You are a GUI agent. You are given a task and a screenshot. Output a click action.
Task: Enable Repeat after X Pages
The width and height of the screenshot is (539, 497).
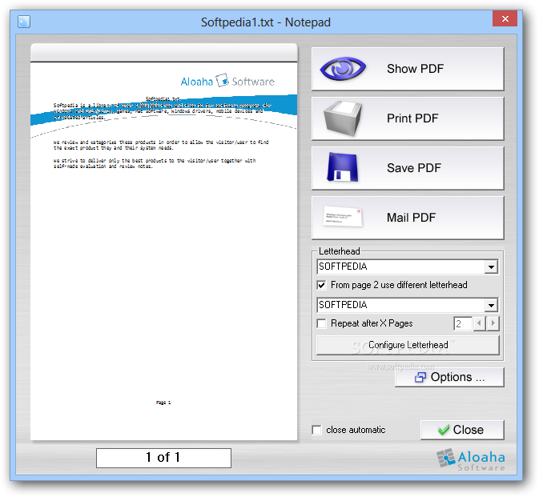[321, 323]
